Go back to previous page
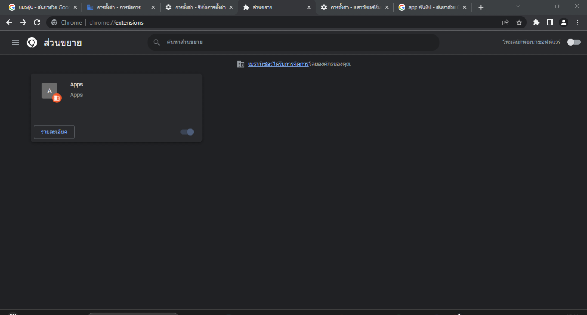This screenshot has height=315, width=587. (9, 22)
